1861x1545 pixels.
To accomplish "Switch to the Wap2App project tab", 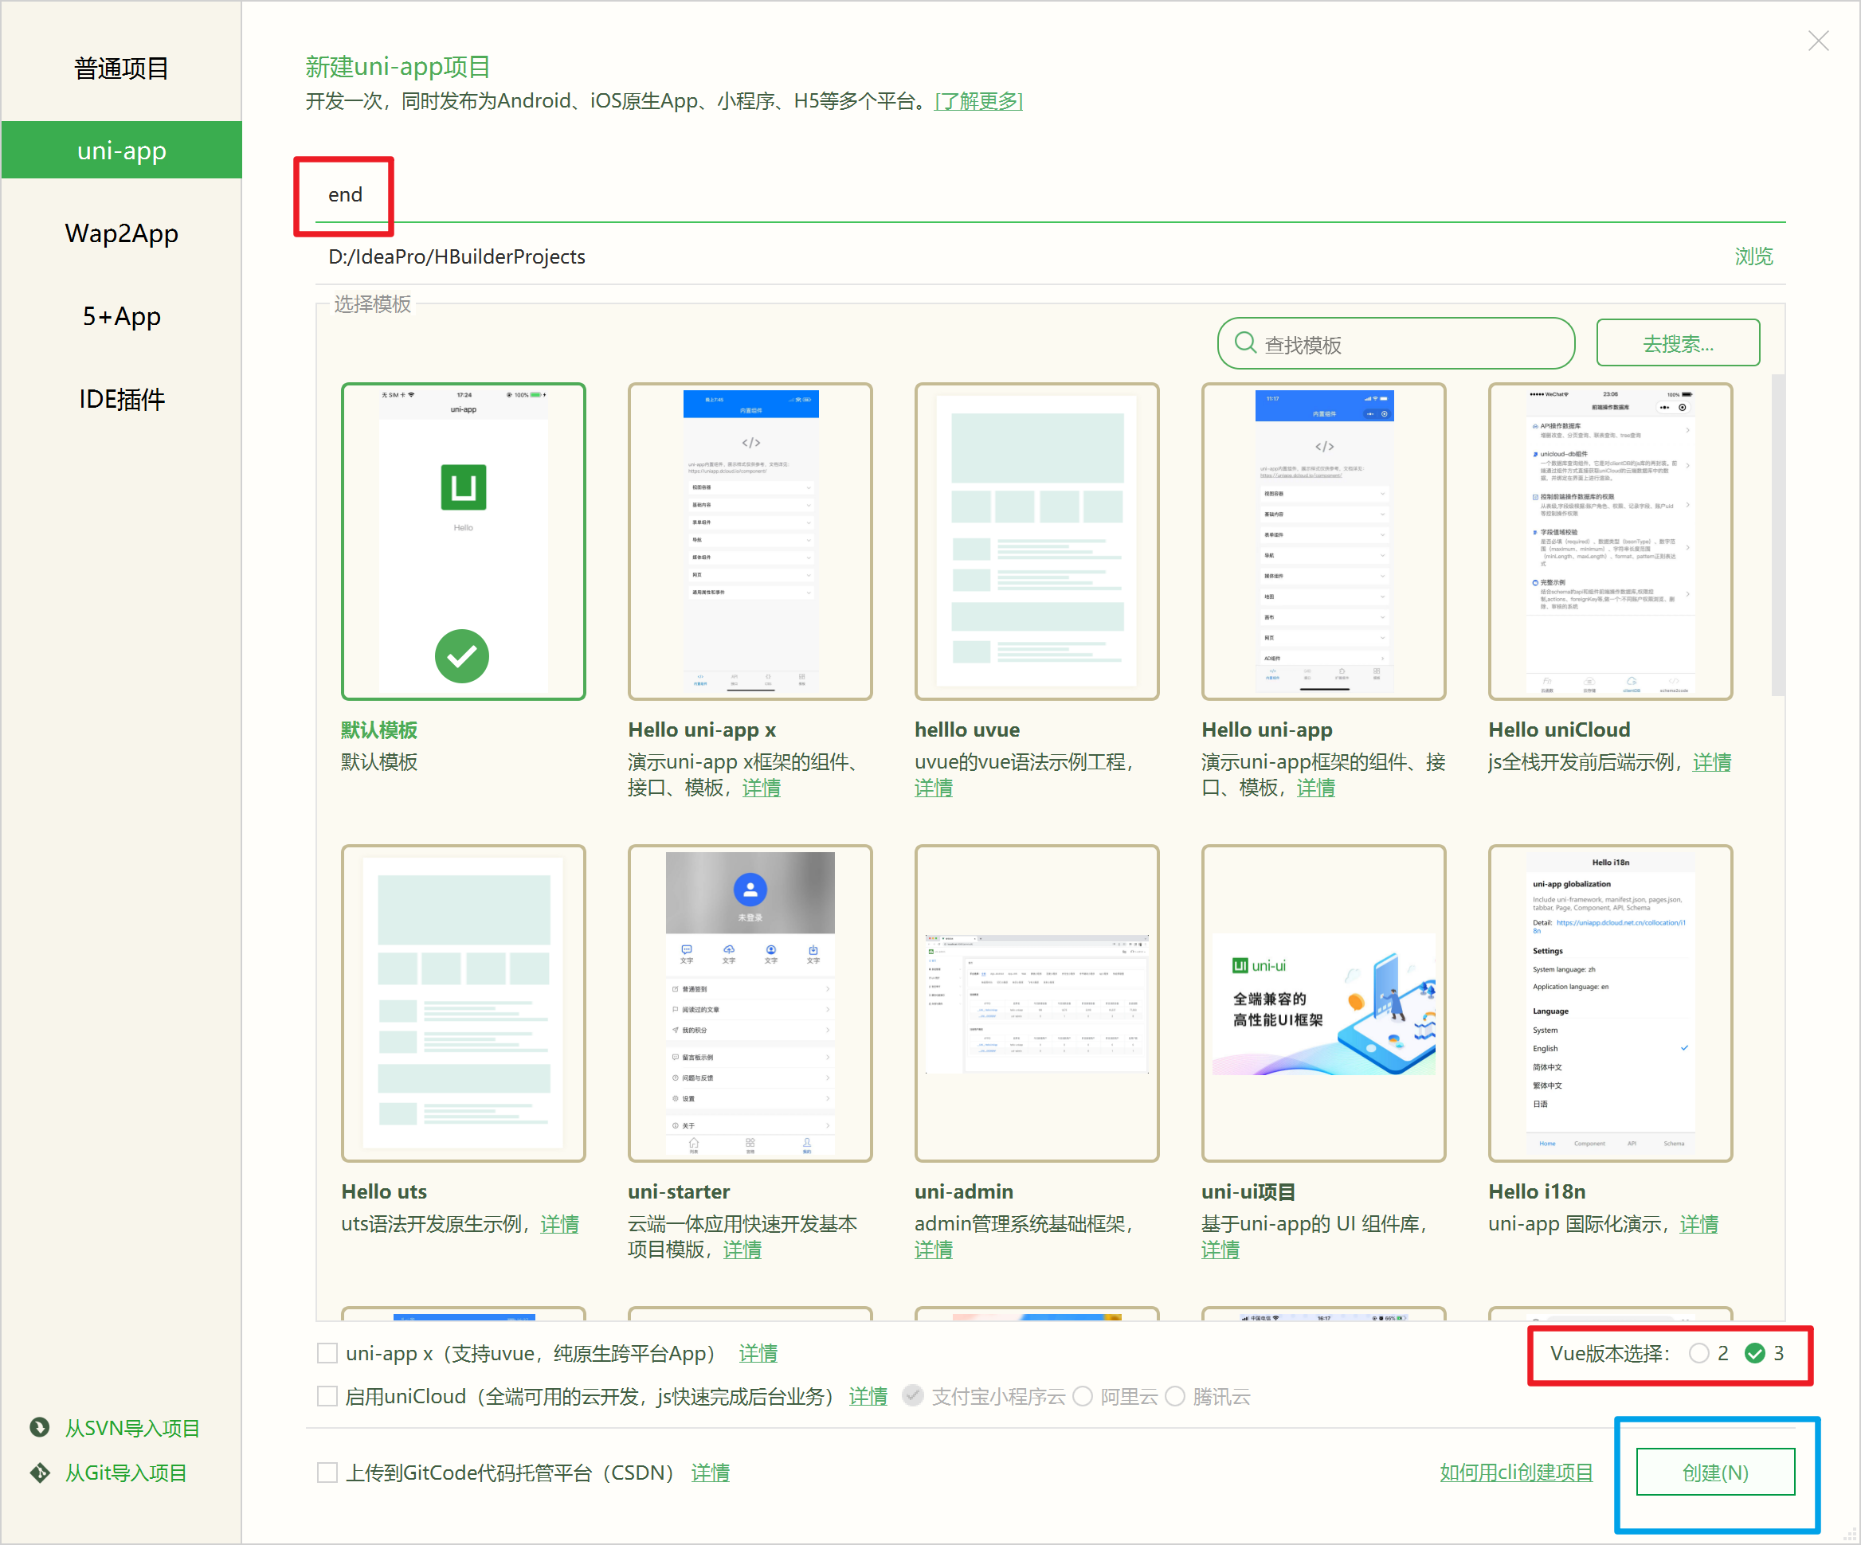I will [121, 233].
